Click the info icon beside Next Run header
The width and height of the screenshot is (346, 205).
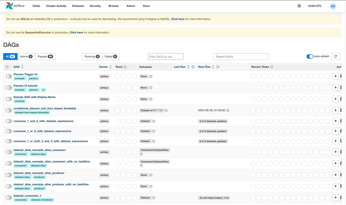pyautogui.click(x=218, y=67)
